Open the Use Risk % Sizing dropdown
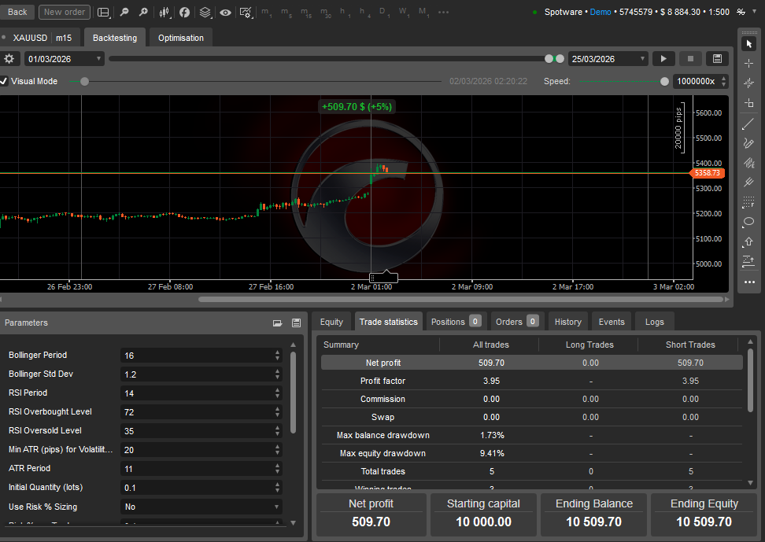 [x=201, y=507]
